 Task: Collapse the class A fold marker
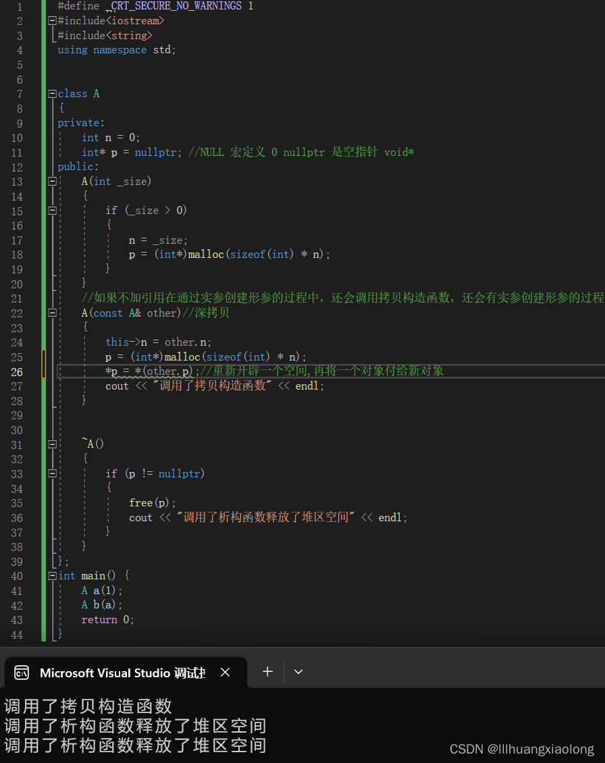pyautogui.click(x=52, y=94)
